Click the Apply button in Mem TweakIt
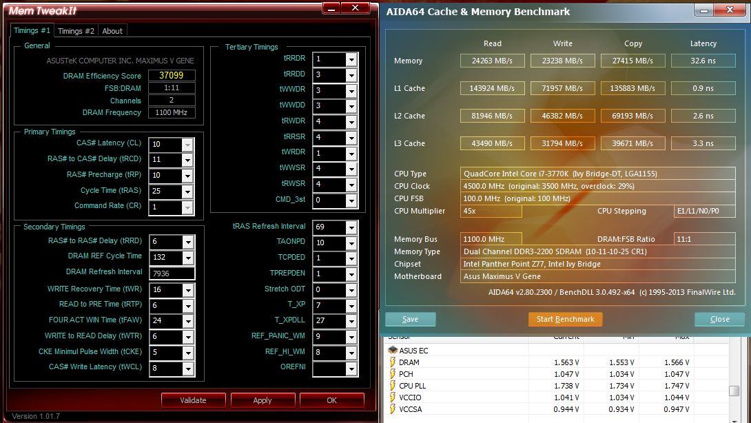The image size is (751, 423). click(x=263, y=400)
